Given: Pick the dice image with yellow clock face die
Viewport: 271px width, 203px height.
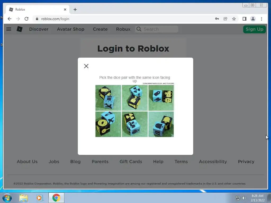Looking at the screenshot, I should [x=108, y=124].
